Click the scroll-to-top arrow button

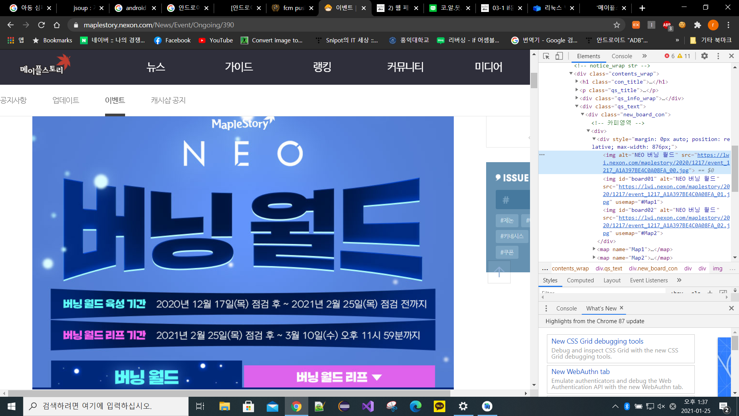[x=499, y=272]
